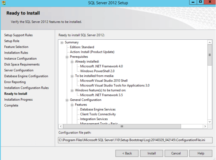Go back with the < Back button

(127, 153)
